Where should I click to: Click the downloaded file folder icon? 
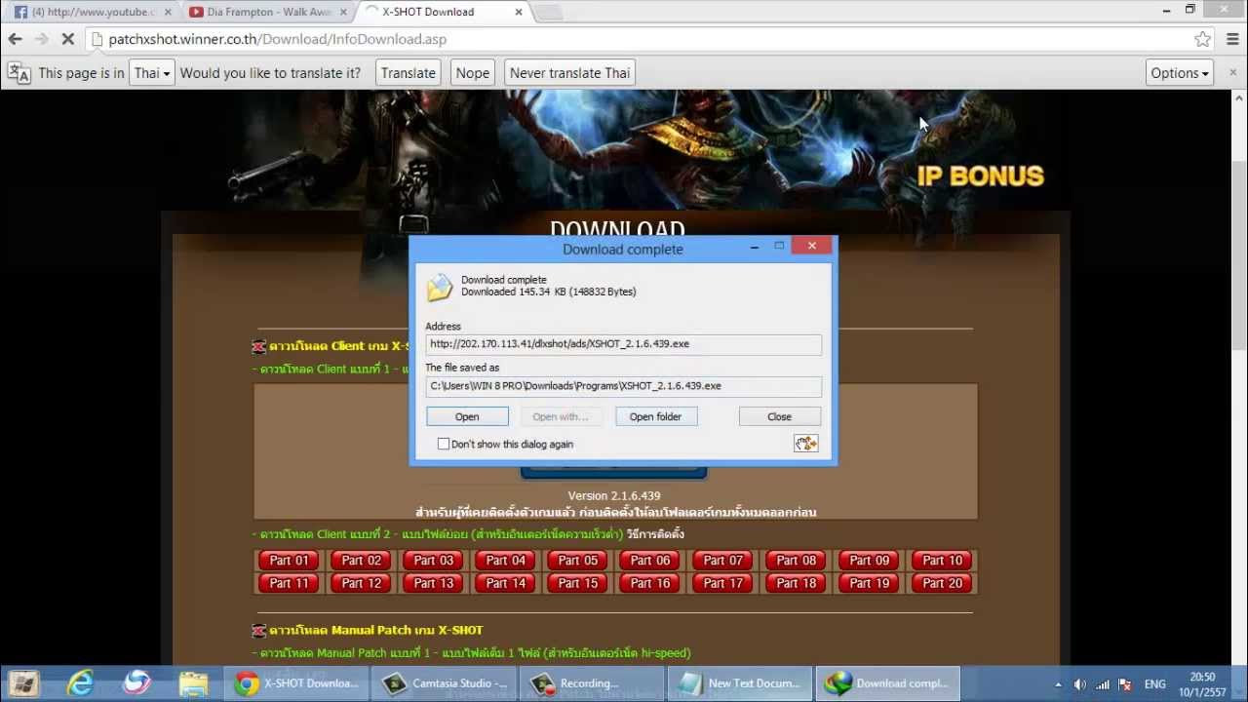click(x=440, y=287)
